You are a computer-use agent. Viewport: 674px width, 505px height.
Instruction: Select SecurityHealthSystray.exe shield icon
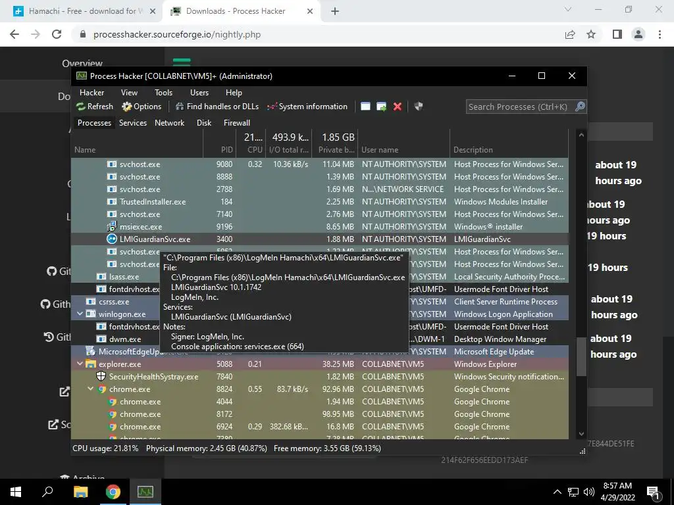(101, 376)
